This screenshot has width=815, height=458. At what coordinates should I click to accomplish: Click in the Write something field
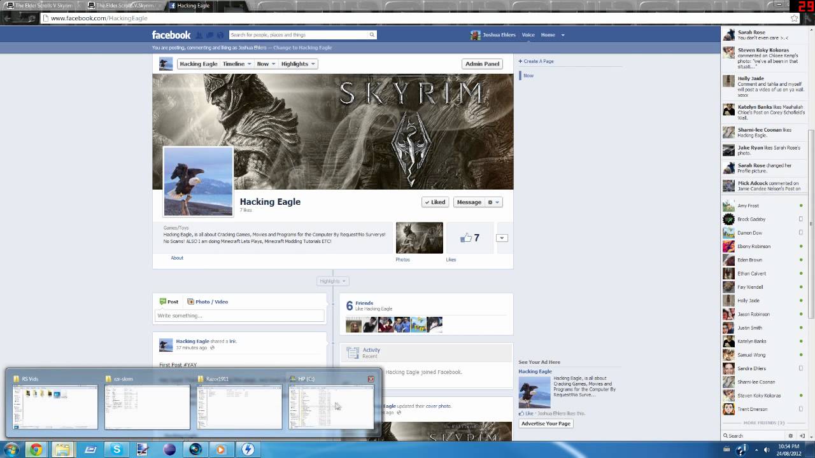239,316
